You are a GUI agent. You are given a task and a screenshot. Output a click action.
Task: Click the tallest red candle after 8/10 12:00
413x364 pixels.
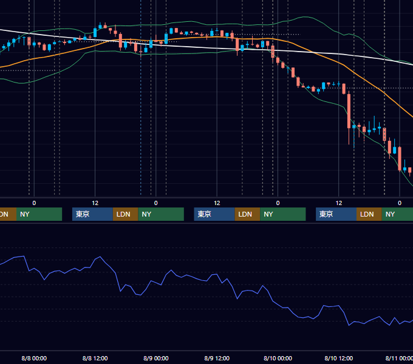pyautogui.click(x=349, y=111)
